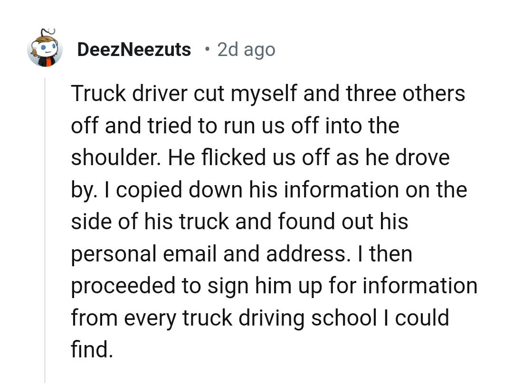Click the "2d ago" comment timestamp

[246, 49]
